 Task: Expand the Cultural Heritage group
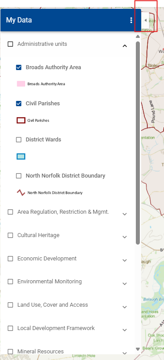124,237
